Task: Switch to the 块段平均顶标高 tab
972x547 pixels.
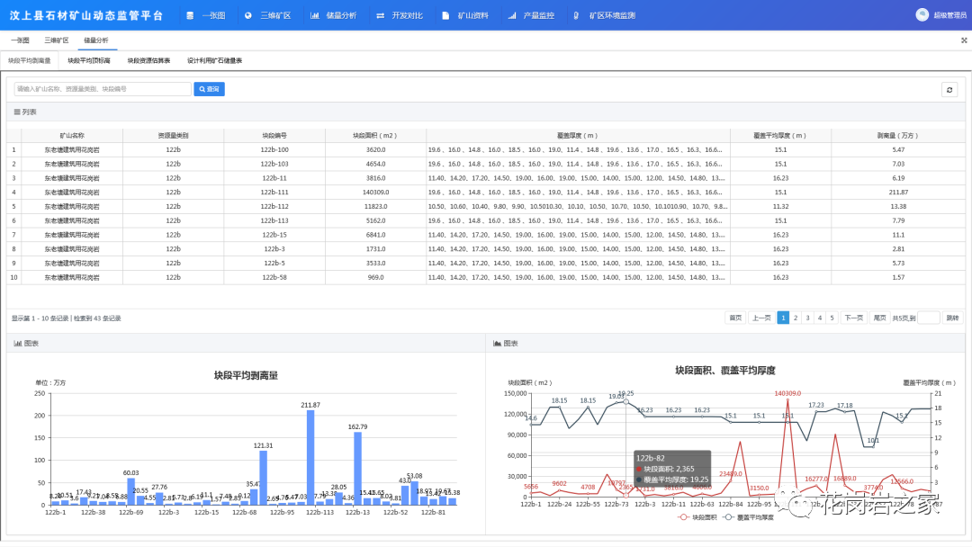Action: point(89,60)
